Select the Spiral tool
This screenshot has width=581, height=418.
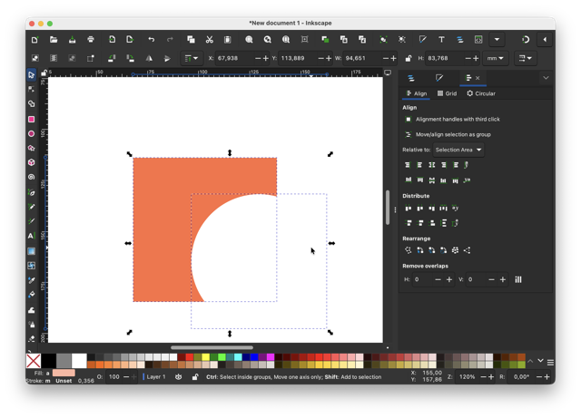pos(32,177)
